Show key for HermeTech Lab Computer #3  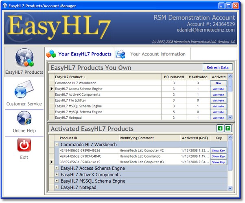pyautogui.click(x=219, y=162)
